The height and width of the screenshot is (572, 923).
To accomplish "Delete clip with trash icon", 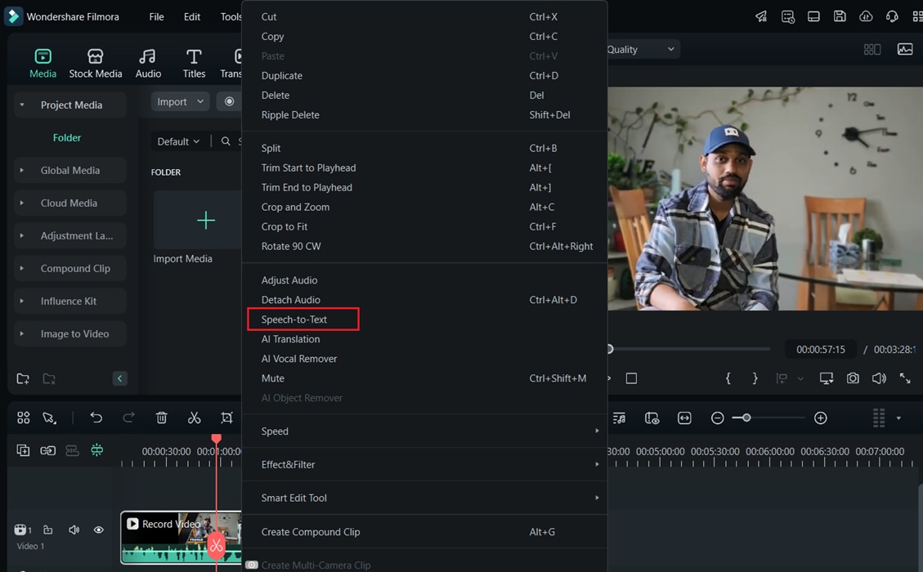I will [161, 418].
